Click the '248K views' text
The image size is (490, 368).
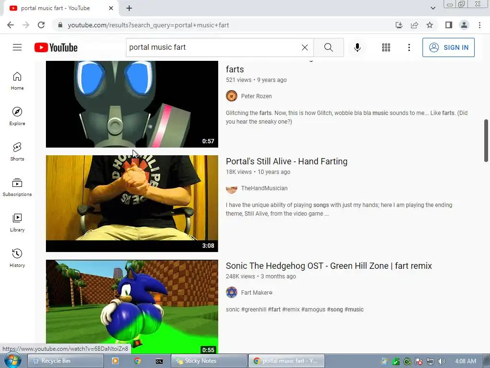tap(240, 276)
